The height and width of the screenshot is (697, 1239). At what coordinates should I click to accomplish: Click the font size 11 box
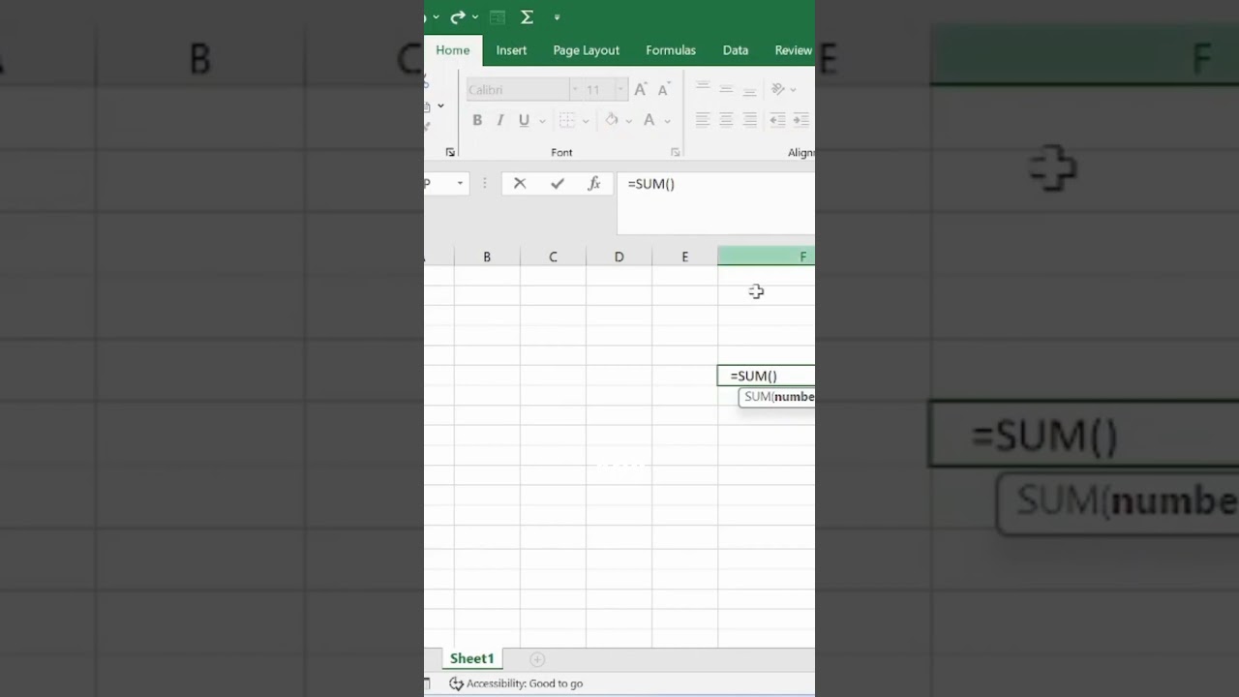click(598, 90)
